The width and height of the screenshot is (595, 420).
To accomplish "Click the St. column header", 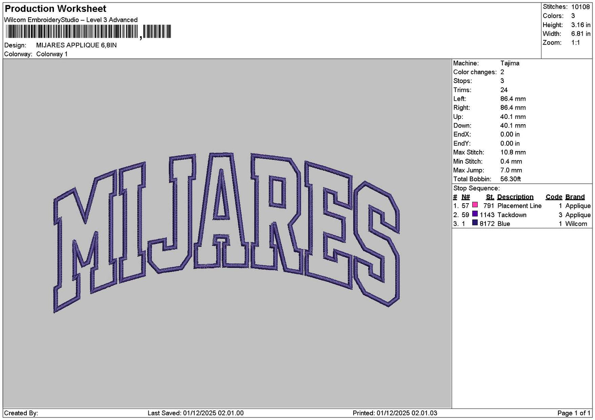I will click(490, 197).
